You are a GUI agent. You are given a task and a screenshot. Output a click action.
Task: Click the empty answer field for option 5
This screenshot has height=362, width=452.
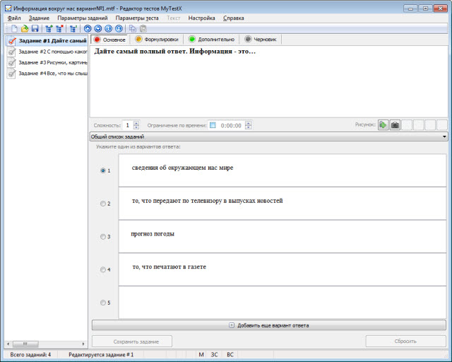coord(282,302)
